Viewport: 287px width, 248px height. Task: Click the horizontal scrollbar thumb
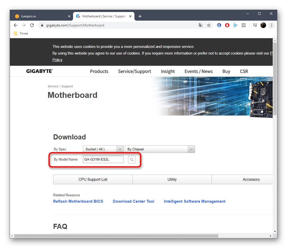pyautogui.click(x=116, y=236)
